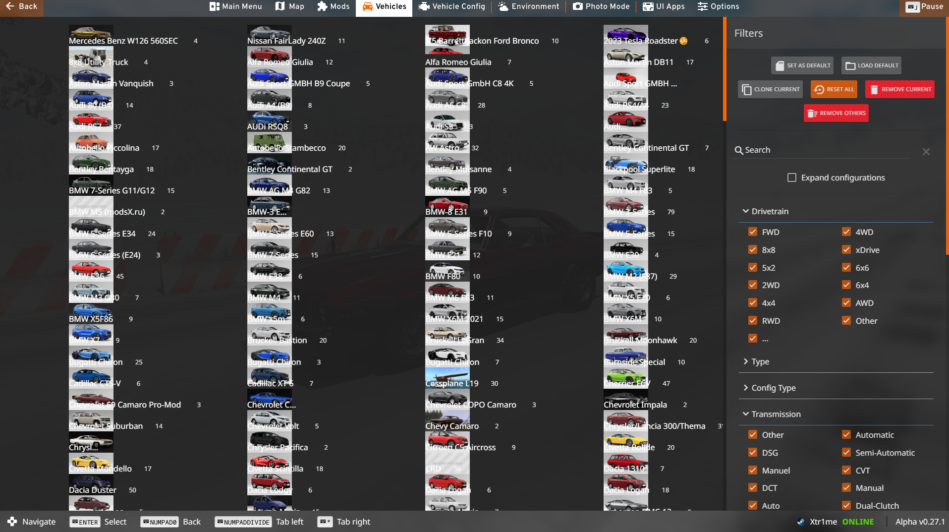
Task: Toggle the Expand configurations checkbox
Action: coord(792,177)
